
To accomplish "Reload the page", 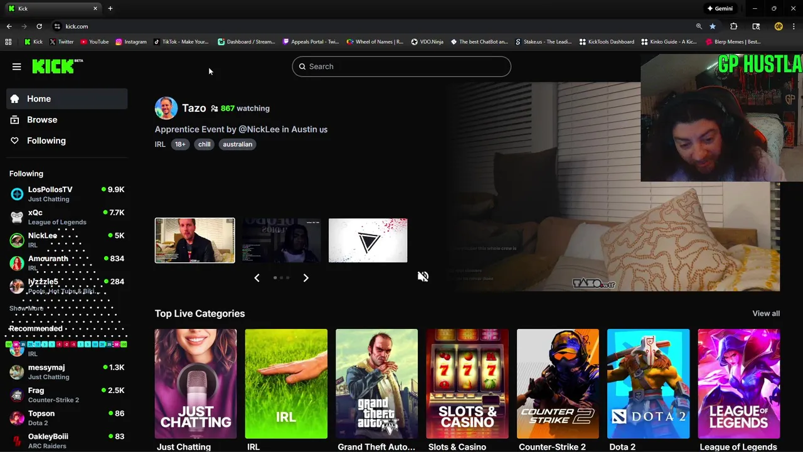I will point(39,26).
